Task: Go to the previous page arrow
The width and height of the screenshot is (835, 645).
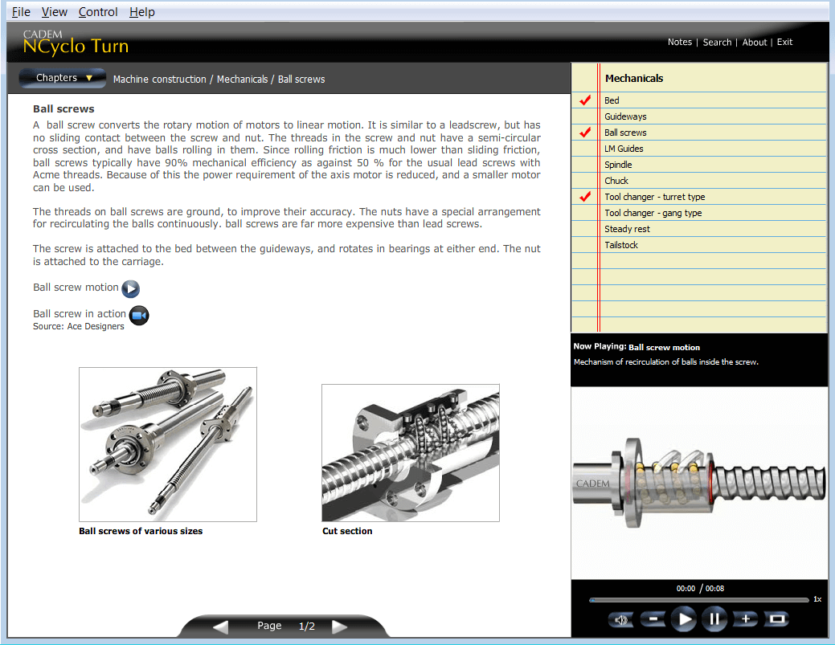Action: tap(220, 627)
